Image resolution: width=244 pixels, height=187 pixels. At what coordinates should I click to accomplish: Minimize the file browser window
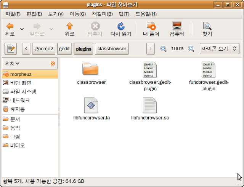218,5
